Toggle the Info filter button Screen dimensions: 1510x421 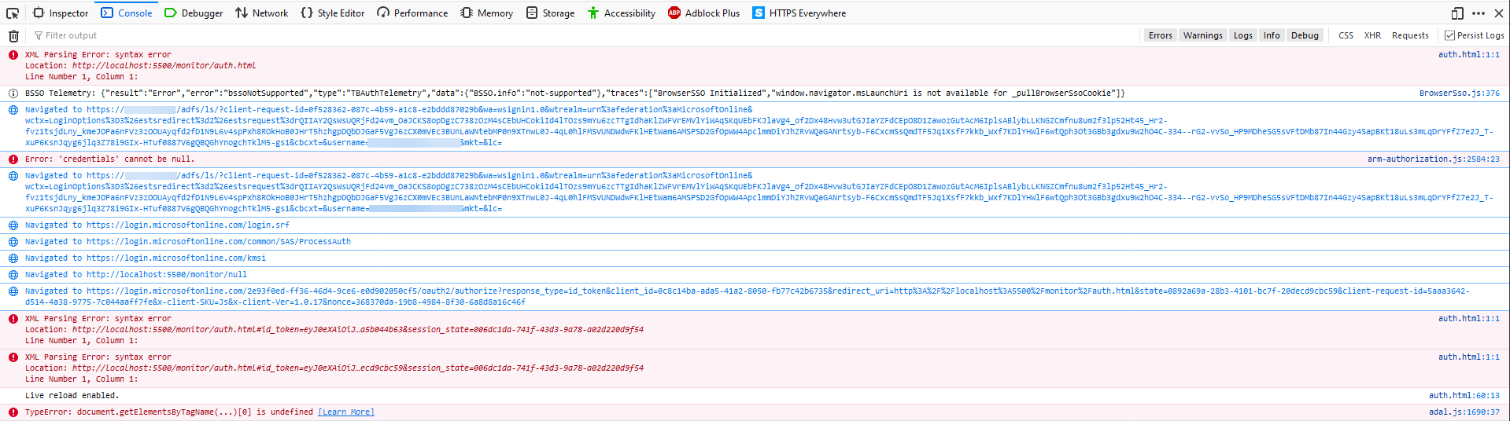coord(1272,35)
